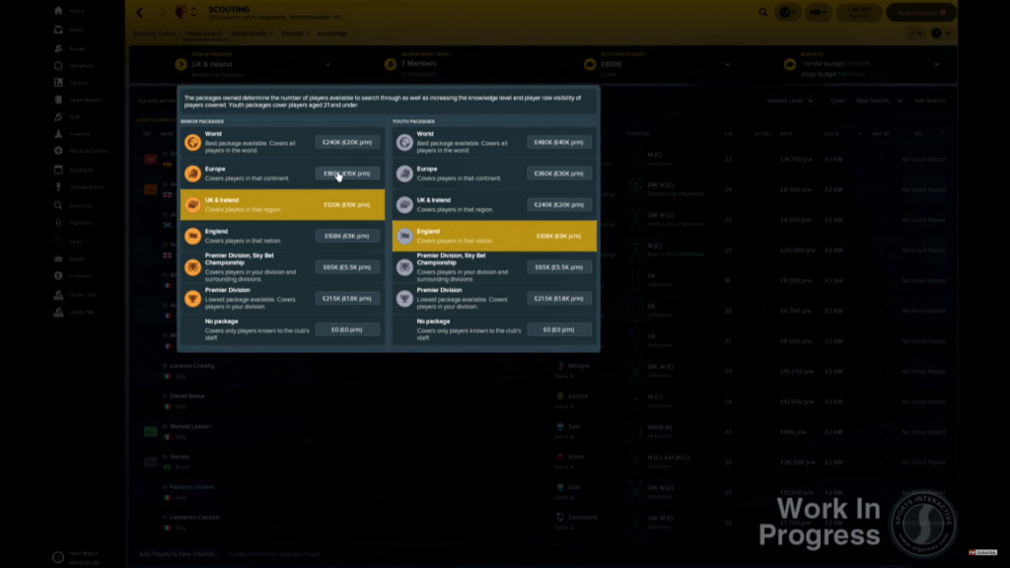1010x568 pixels.
Task: Expand the Senior Package UK & Ireland dropdown
Action: (327, 64)
